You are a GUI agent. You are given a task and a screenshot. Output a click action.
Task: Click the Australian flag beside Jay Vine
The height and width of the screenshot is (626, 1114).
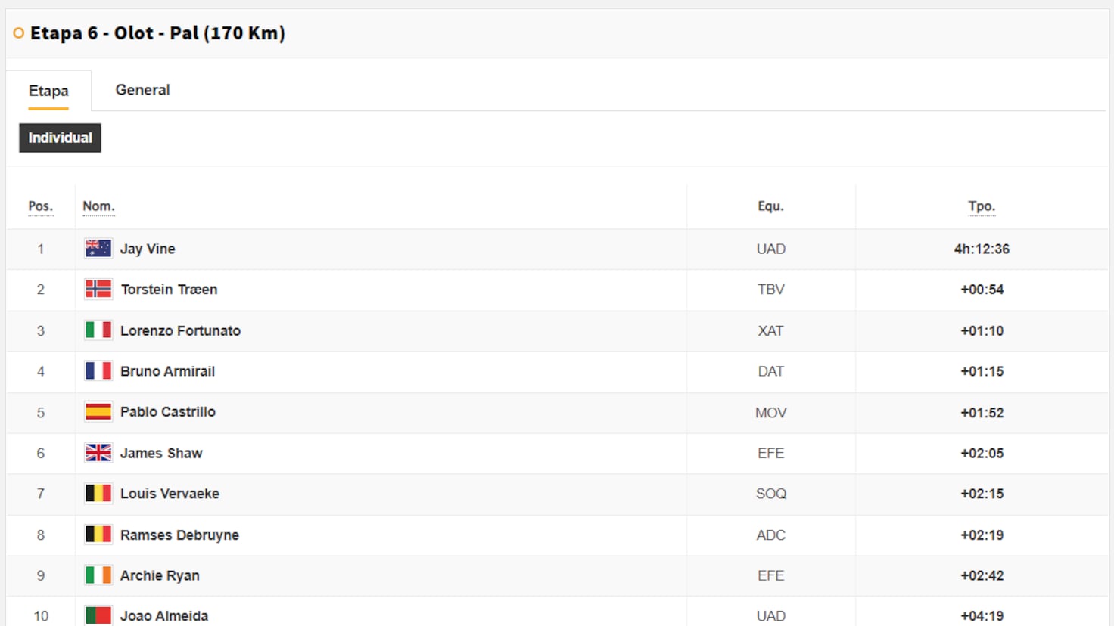tap(98, 248)
